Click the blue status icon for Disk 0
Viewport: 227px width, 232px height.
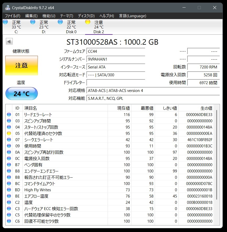pyautogui.click(x=60, y=22)
